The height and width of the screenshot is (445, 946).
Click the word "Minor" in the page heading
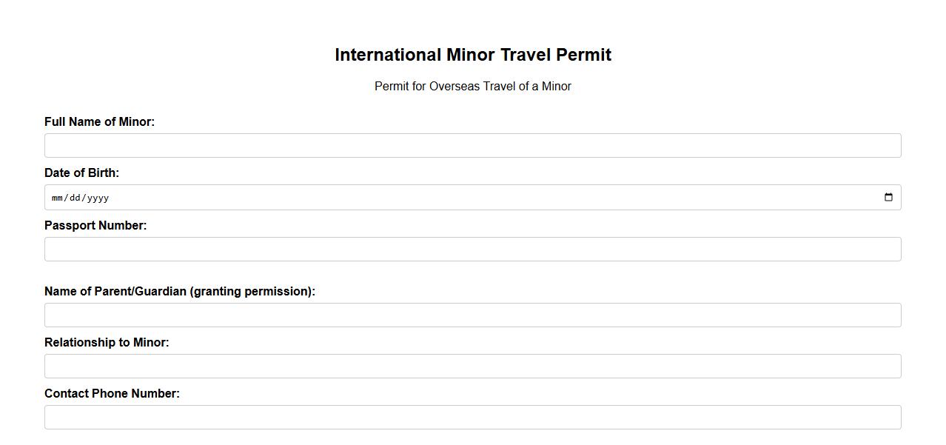pos(471,55)
